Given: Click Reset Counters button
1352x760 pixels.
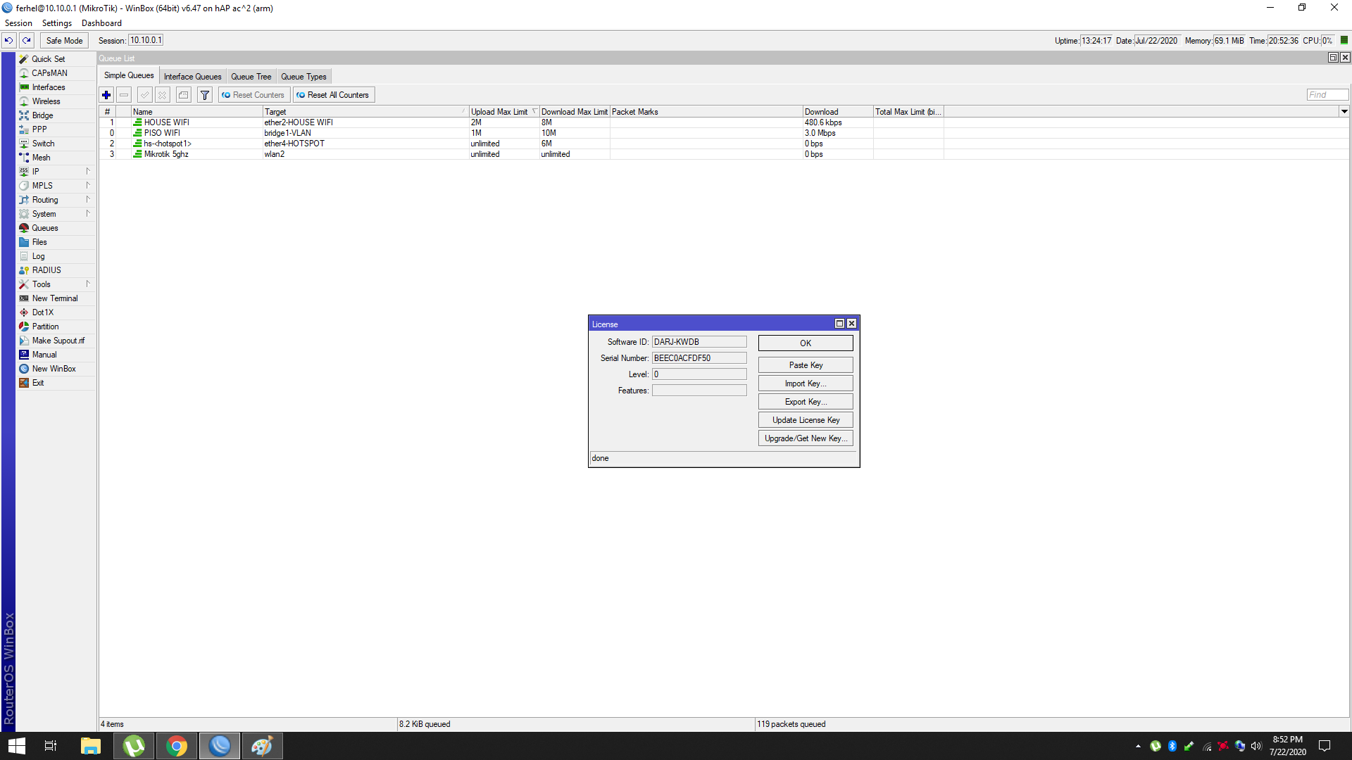Looking at the screenshot, I should point(254,95).
